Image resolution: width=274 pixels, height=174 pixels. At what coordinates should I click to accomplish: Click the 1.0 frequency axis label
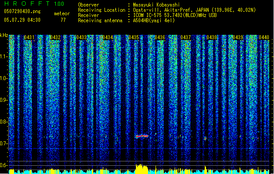3,78
